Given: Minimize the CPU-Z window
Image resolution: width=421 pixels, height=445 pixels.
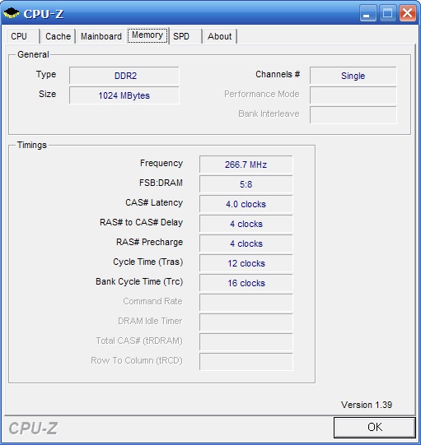Looking at the screenshot, I should 367,13.
